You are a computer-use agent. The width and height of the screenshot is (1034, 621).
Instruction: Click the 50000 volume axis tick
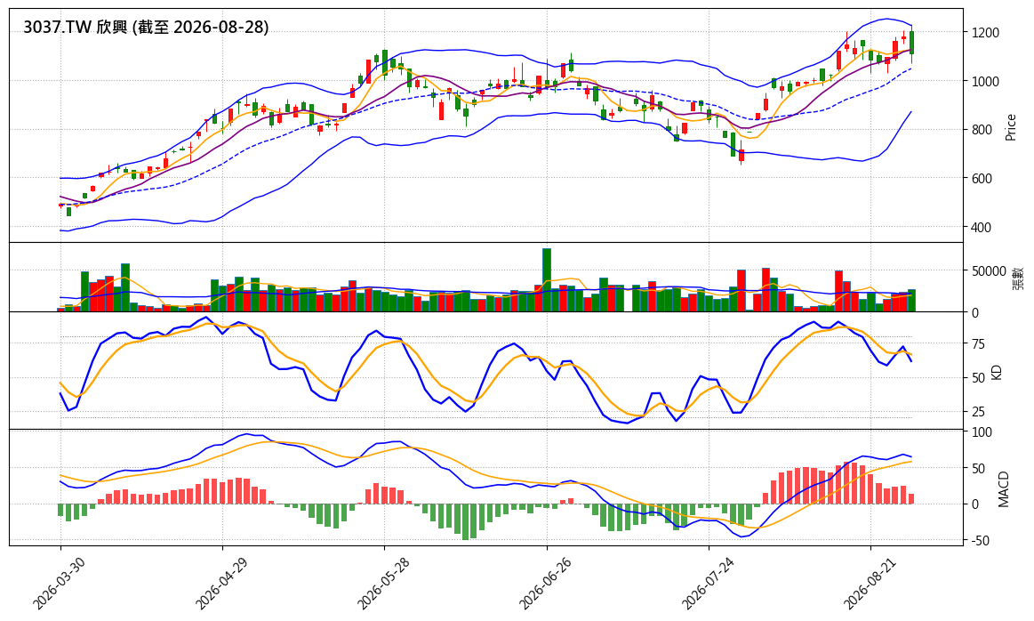click(x=989, y=270)
